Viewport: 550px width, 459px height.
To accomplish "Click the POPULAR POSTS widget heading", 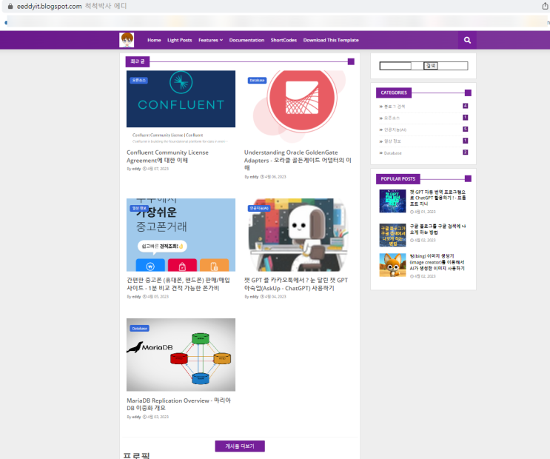I will coord(398,179).
